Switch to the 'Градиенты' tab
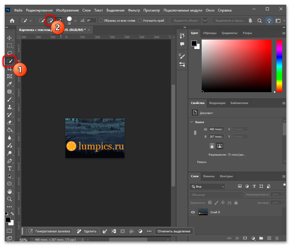Image resolution: width=291 pixels, height=246 pixels. (229, 33)
